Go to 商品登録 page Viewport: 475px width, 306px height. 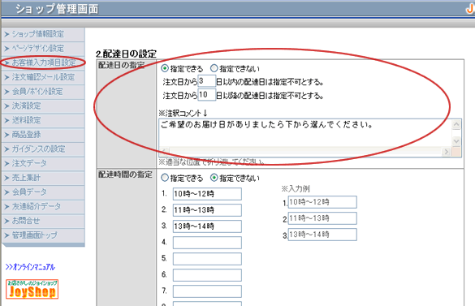[x=43, y=135]
